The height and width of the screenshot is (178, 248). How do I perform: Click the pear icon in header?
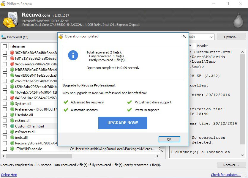click(x=238, y=20)
